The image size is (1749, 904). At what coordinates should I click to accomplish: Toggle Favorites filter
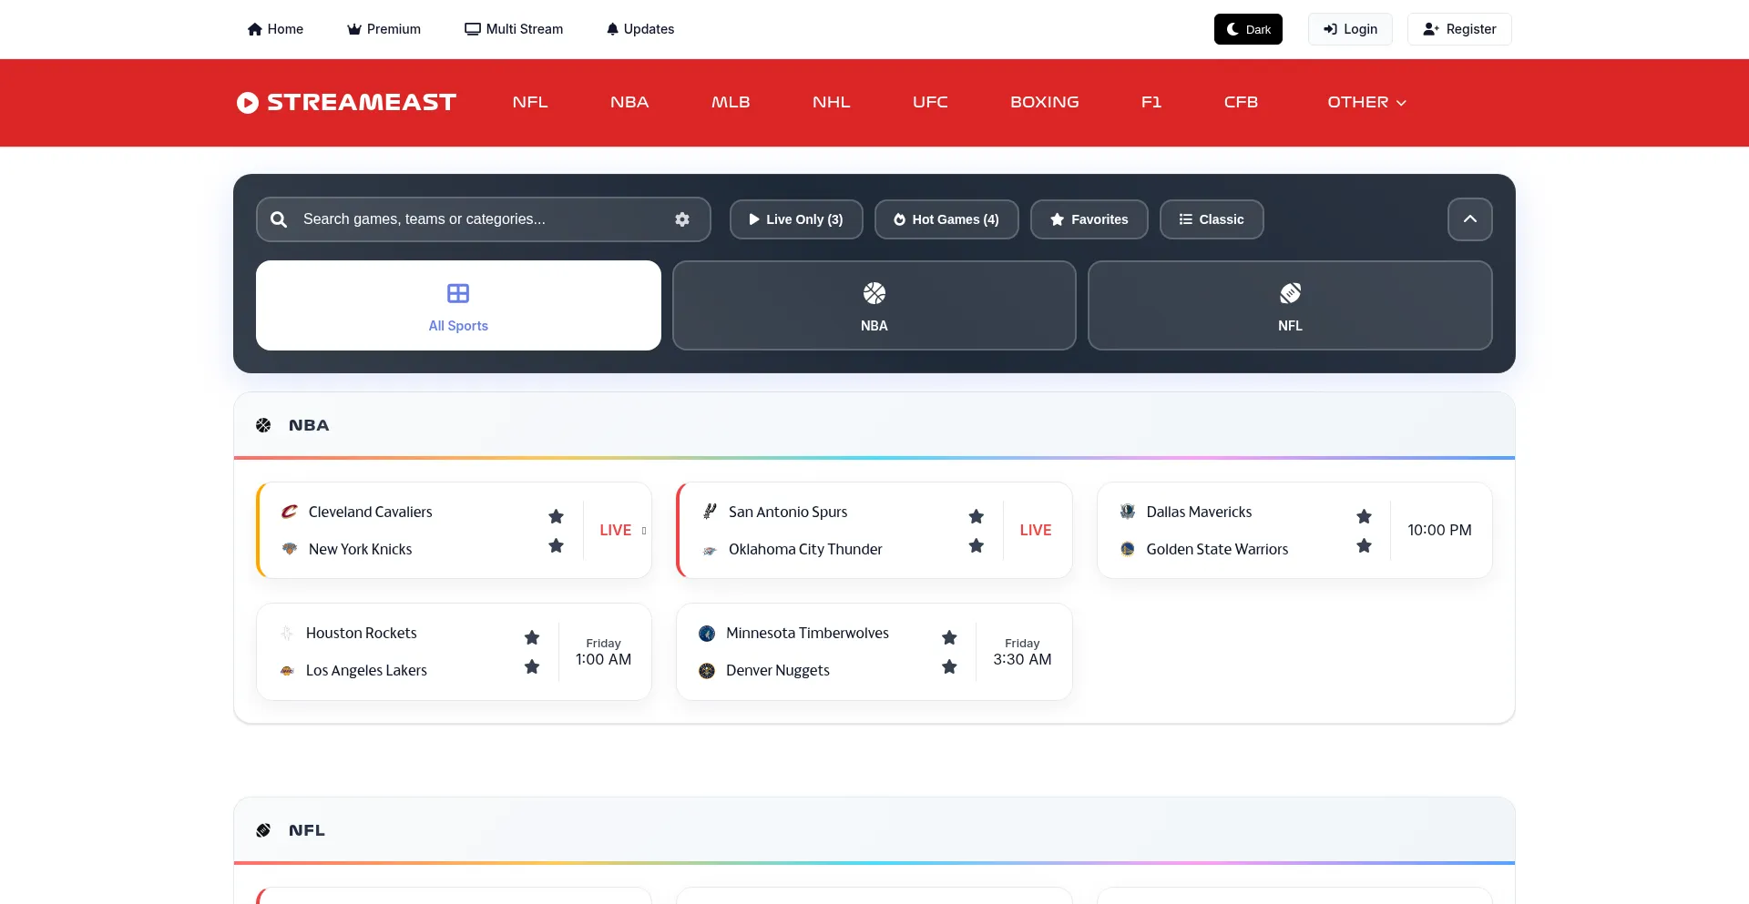[x=1089, y=219]
